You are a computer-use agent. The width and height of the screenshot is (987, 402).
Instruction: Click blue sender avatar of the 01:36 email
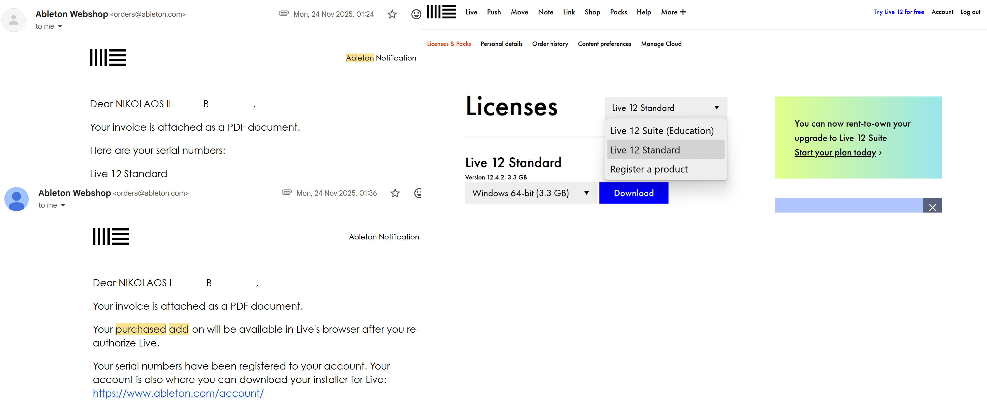pos(16,199)
